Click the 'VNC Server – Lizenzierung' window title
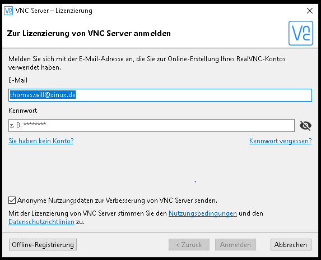Screen dimensions: 321x260 [54, 11]
